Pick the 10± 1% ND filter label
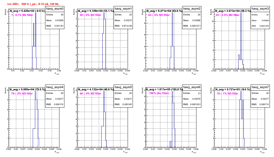 click(x=228, y=94)
